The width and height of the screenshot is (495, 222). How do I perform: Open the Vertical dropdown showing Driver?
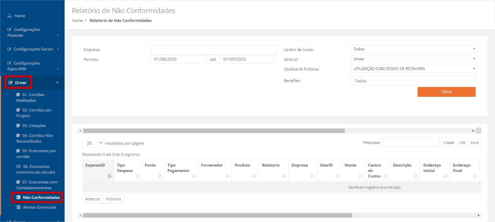coord(414,59)
